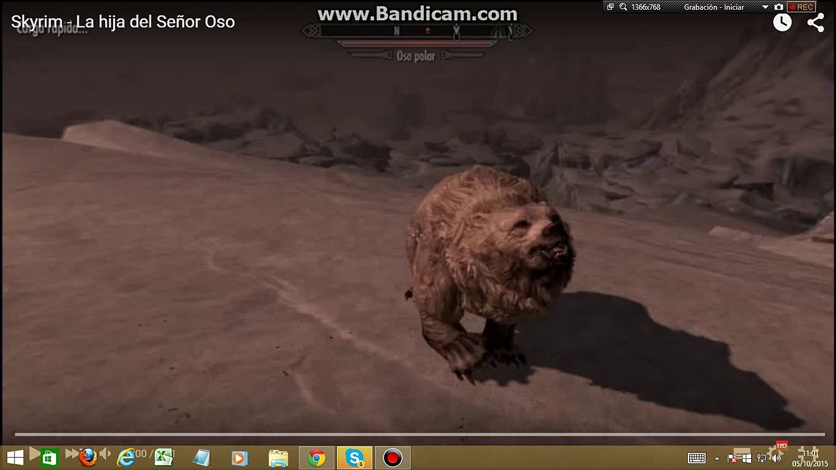Take a screenshot with Bandicam camera icon
Screen dimensions: 836x470
tap(779, 7)
